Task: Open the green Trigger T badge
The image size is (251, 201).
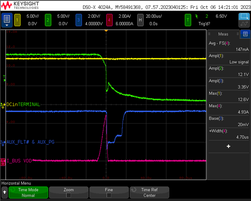Action: (188, 20)
